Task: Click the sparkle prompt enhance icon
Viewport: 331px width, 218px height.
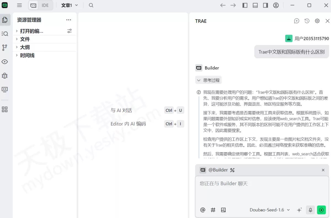Action: click(x=299, y=210)
